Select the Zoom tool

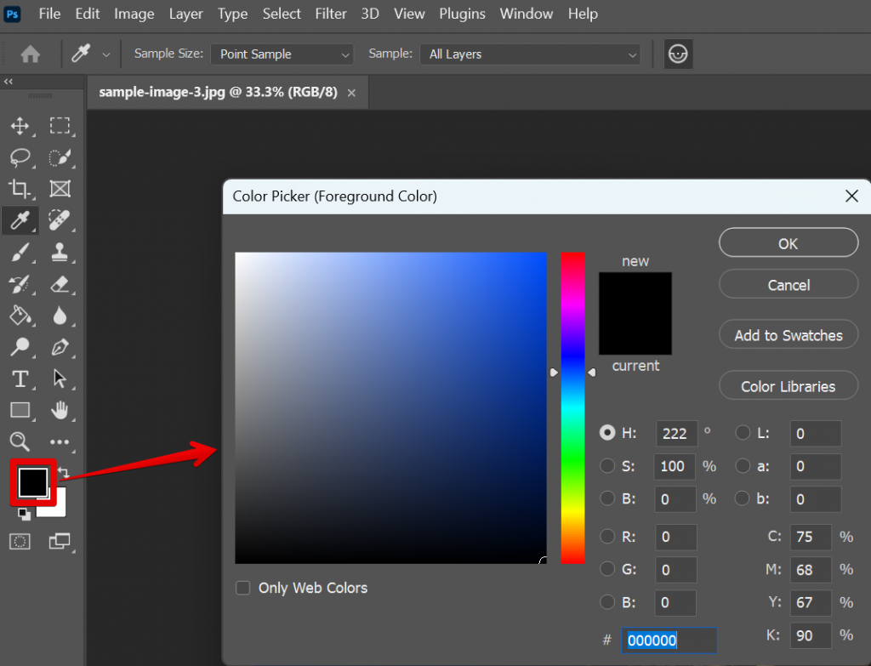(20, 441)
